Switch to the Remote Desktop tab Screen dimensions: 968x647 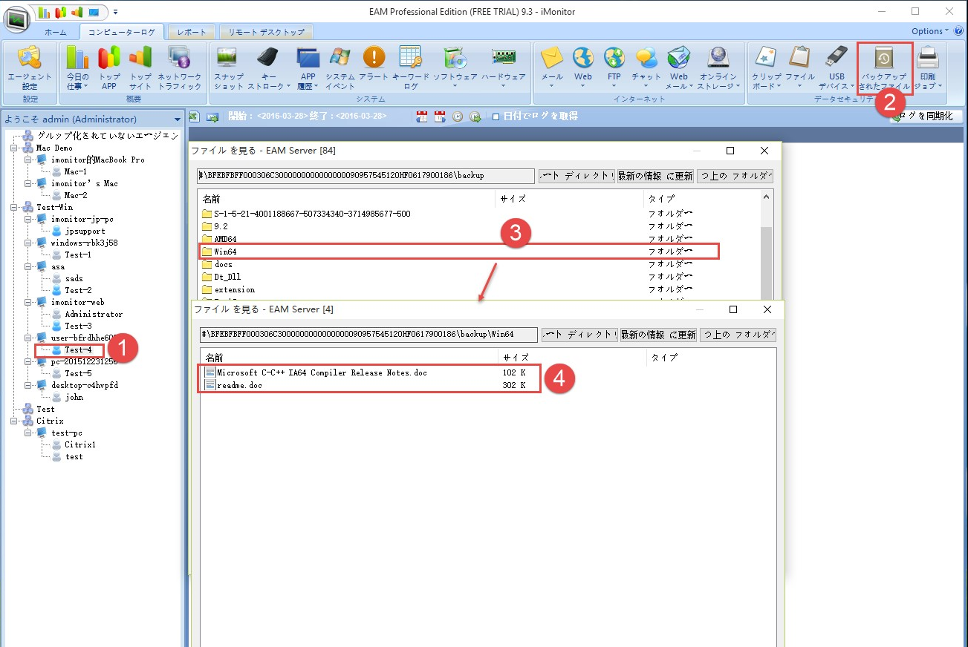tap(266, 33)
